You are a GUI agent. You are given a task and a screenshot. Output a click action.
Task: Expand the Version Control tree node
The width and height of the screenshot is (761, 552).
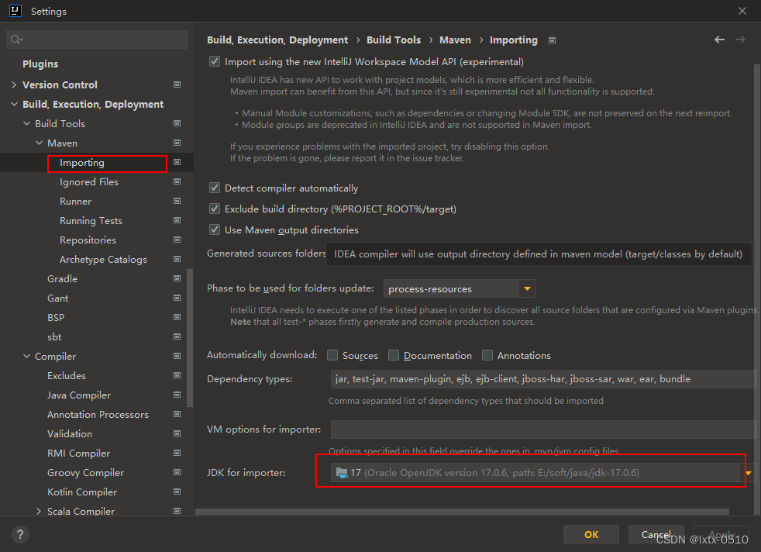tap(14, 85)
